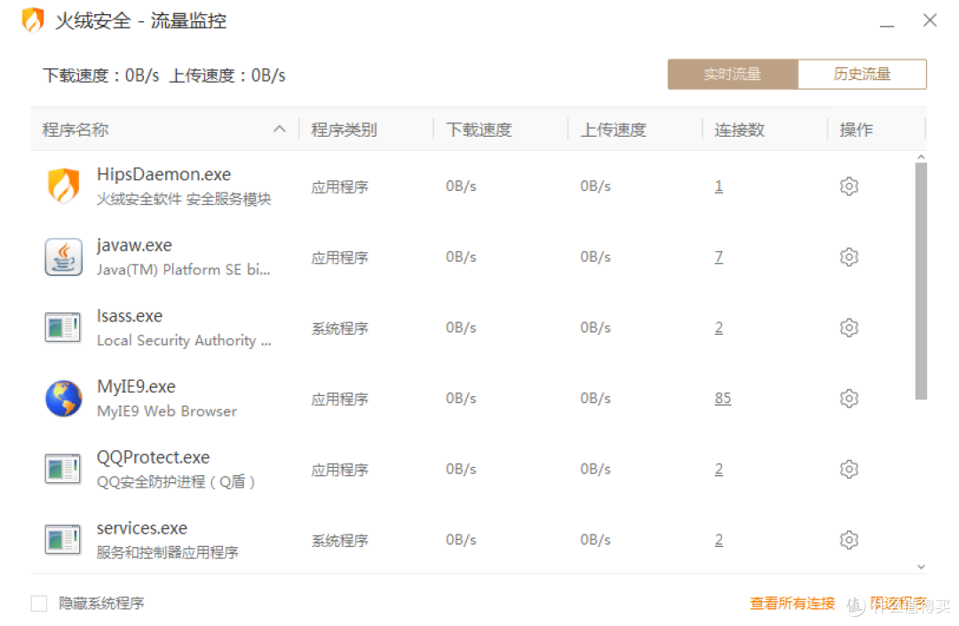
Task: Select the MyIE9.exe process name
Action: tap(137, 387)
